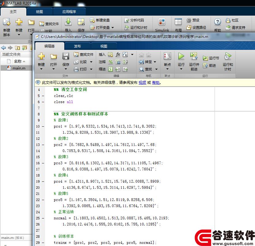
Task: Expand the Compare (比较) dropdown arrow
Action: [x=91, y=62]
